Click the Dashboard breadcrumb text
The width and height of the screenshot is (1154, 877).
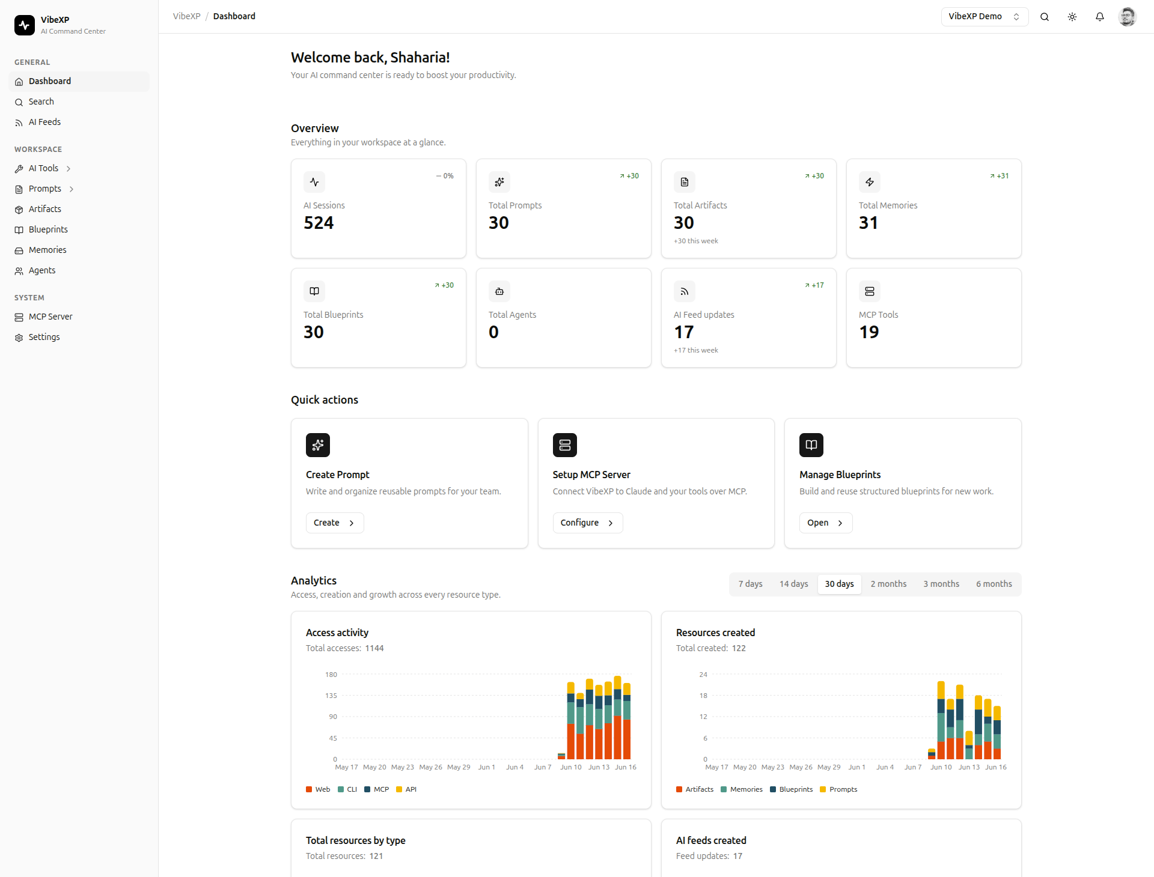coord(234,16)
